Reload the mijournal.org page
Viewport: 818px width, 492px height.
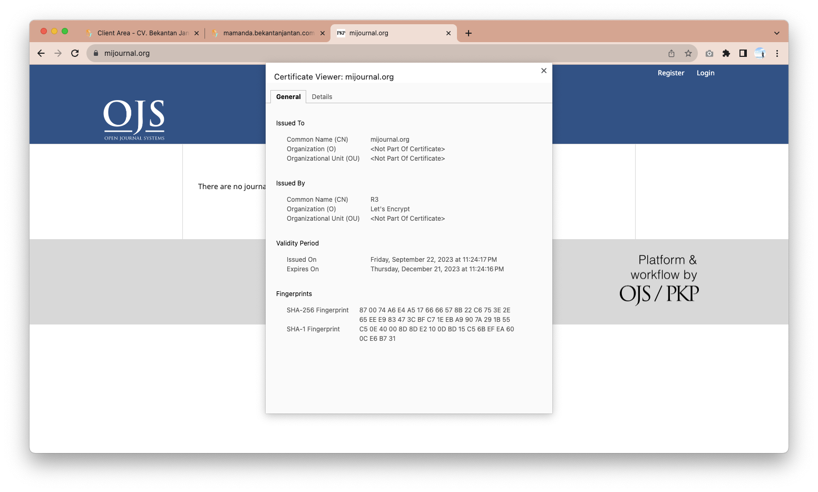tap(75, 53)
